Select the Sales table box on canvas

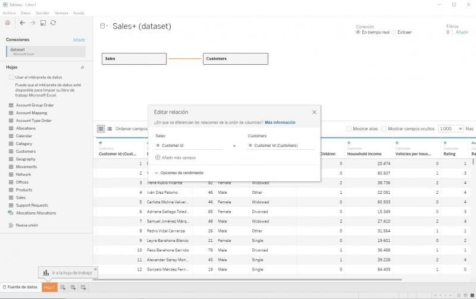pos(134,59)
